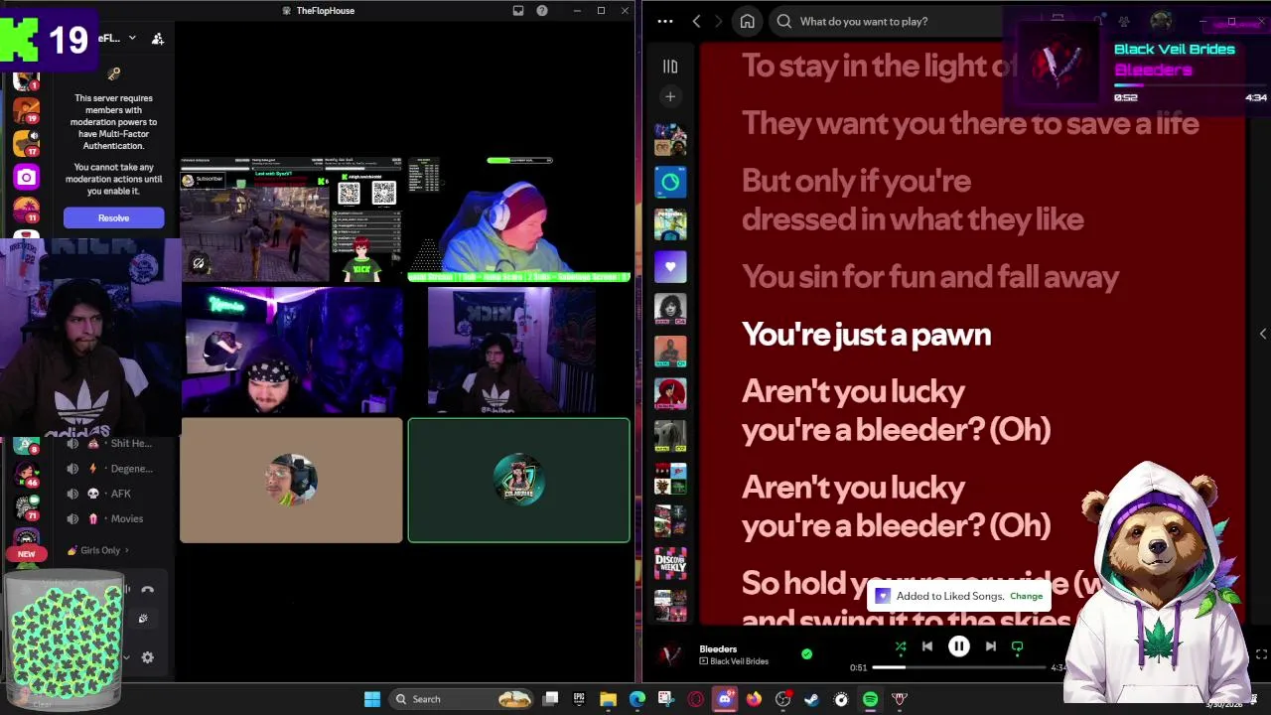Create a new playlist with the plus button
1271x715 pixels.
[670, 96]
